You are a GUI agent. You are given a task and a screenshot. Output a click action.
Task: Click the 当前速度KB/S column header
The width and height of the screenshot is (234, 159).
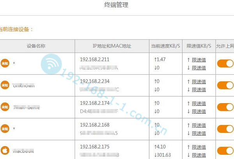[x=166, y=46]
